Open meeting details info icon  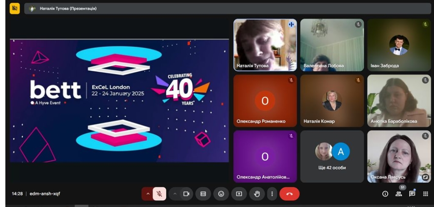click(x=385, y=194)
